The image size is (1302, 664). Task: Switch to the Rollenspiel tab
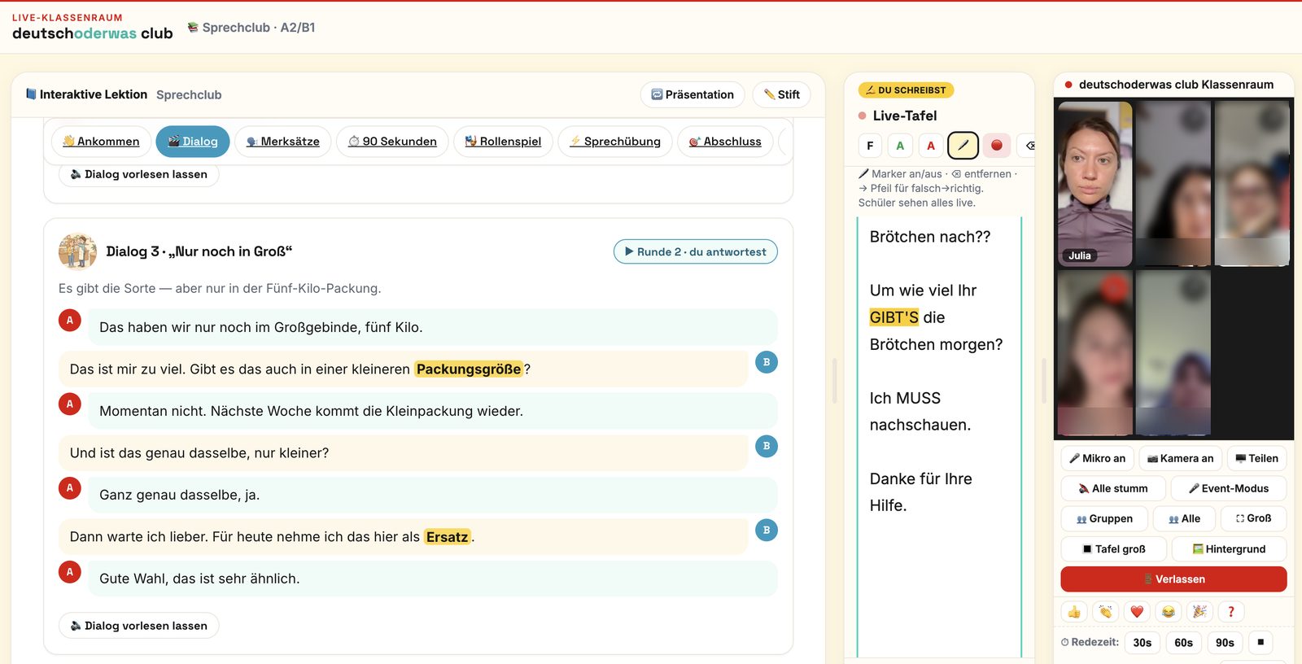click(503, 142)
